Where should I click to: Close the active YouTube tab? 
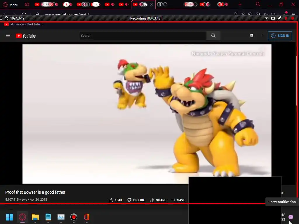point(151,5)
